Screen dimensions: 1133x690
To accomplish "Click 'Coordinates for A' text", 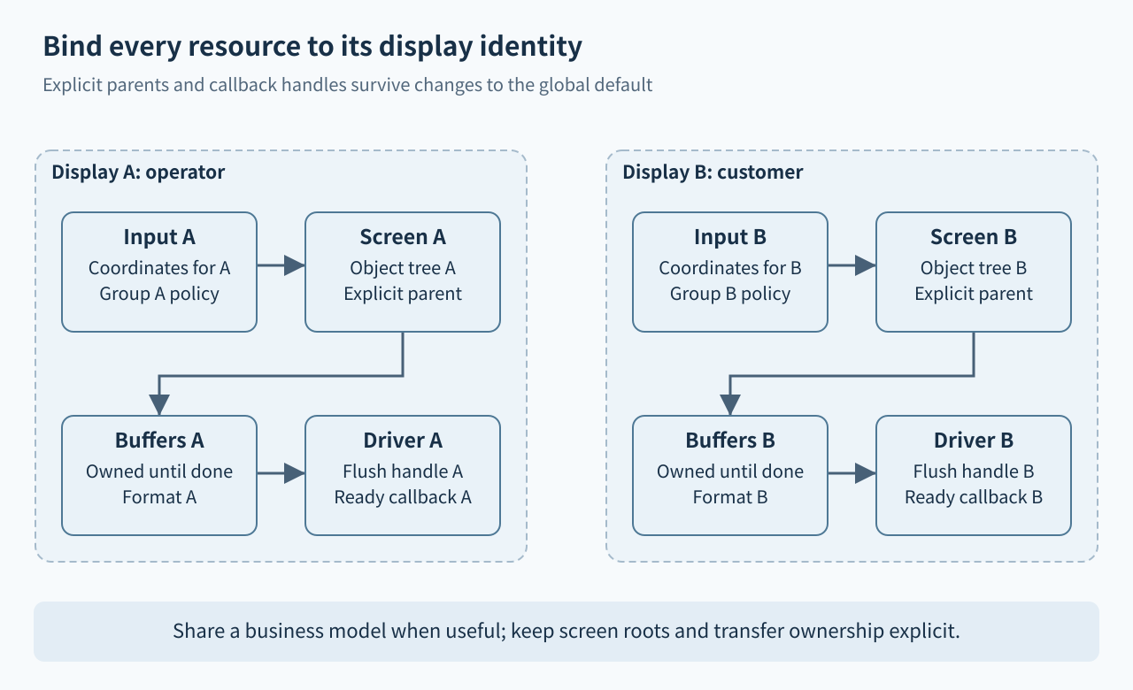I will click(x=159, y=267).
